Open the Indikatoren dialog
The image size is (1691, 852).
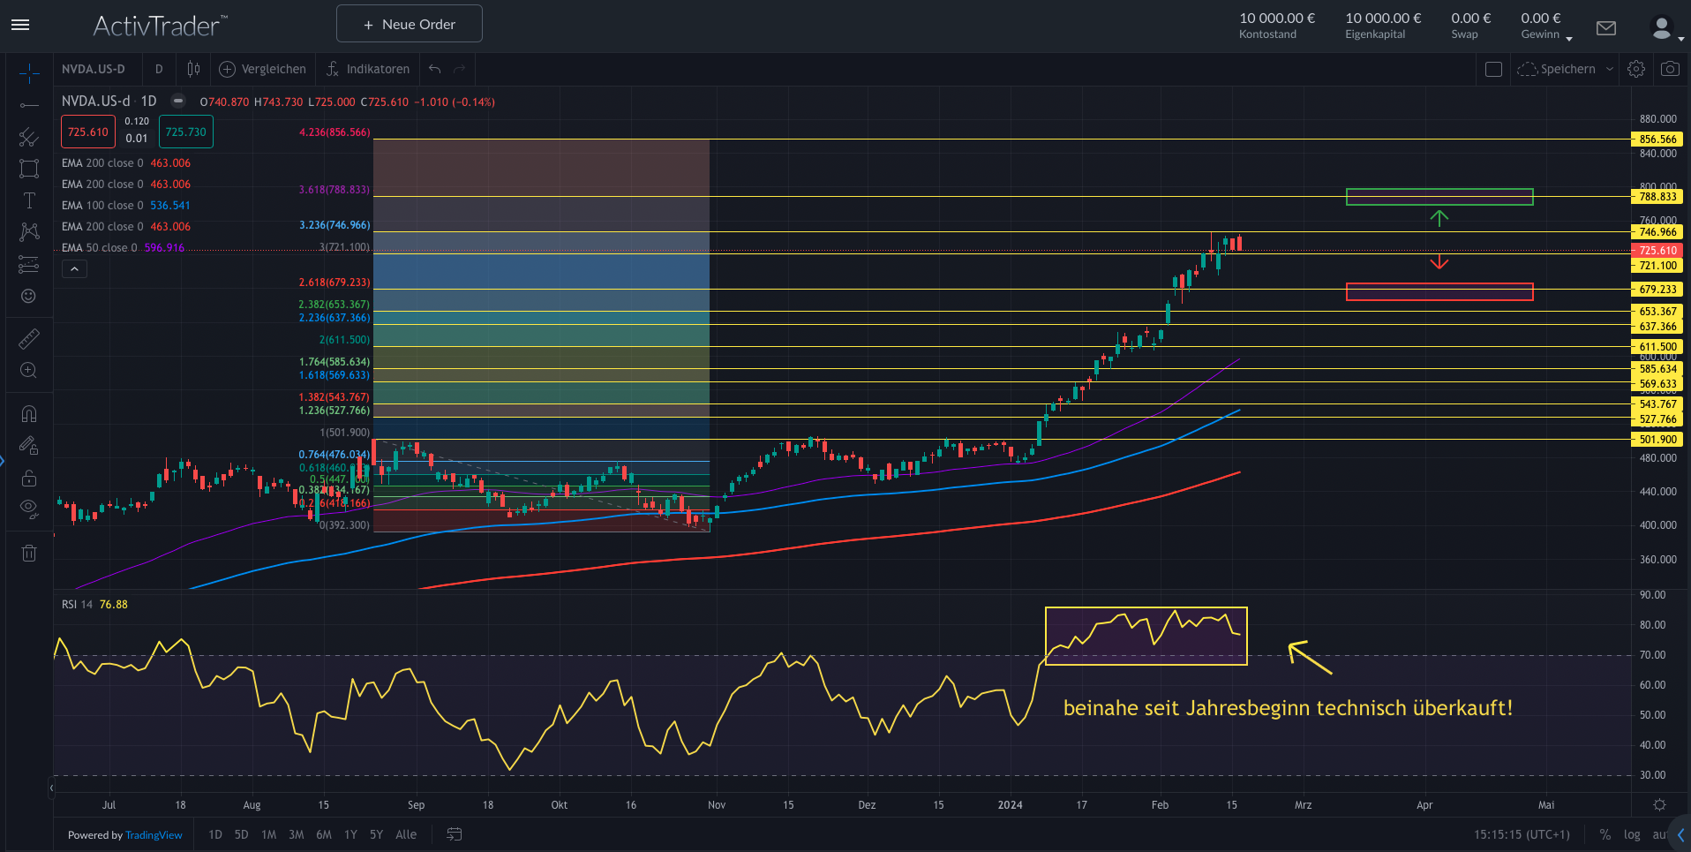[x=368, y=69]
